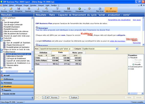Collapse the Equilibre financier folder
The image size is (145, 104).
coord(2,52)
